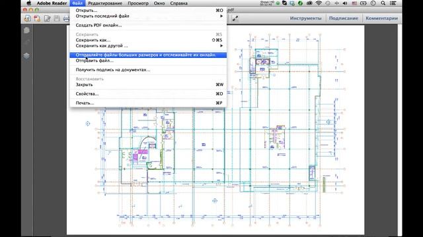
Task: Open Свойства... from the file menu
Action: [148, 93]
